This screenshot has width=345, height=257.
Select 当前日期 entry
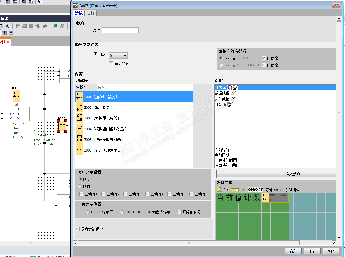tap(222, 155)
